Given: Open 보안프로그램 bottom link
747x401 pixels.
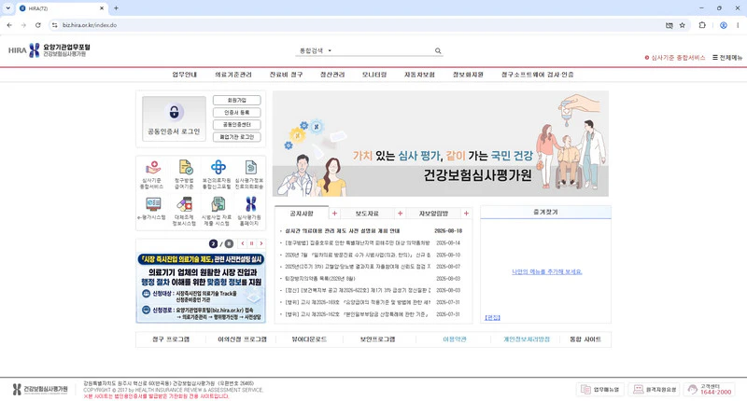Looking at the screenshot, I should point(377,339).
